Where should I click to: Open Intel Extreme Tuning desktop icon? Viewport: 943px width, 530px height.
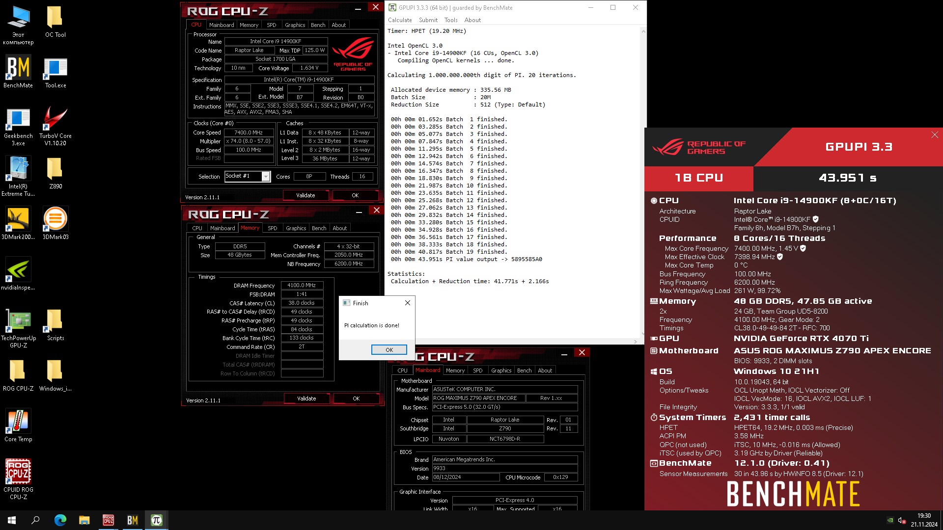coord(18,177)
